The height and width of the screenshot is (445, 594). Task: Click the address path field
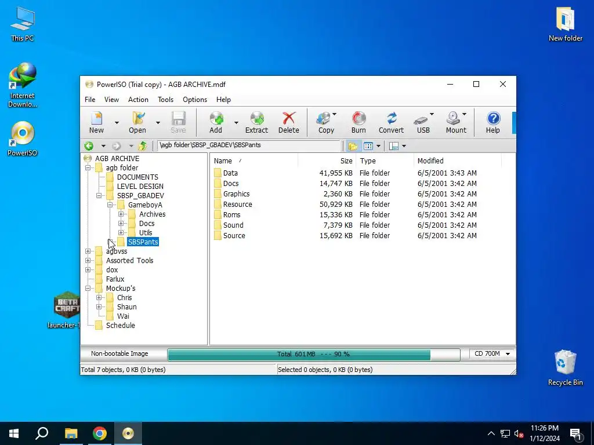[249, 145]
